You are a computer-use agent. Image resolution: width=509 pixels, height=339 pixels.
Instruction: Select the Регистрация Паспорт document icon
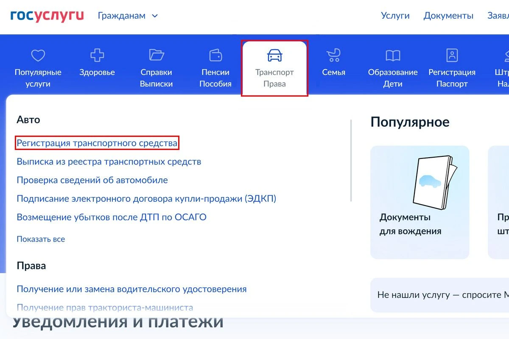[x=452, y=55]
